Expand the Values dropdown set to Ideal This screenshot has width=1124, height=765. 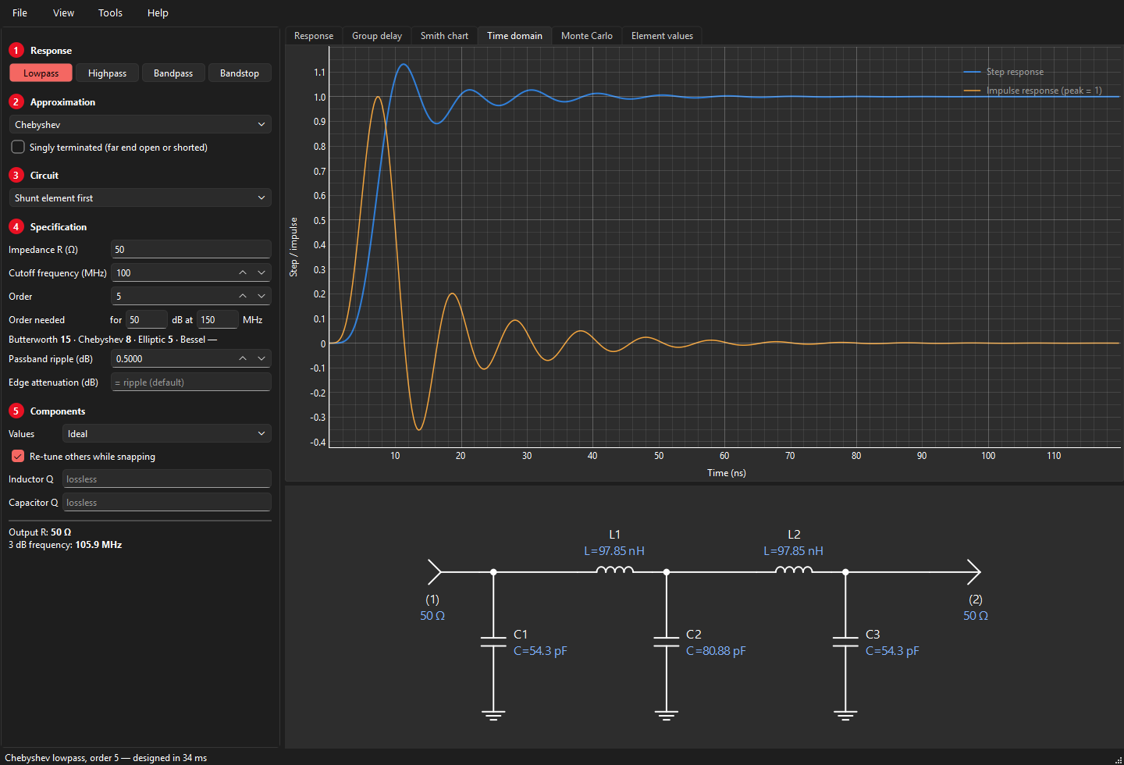pos(167,433)
